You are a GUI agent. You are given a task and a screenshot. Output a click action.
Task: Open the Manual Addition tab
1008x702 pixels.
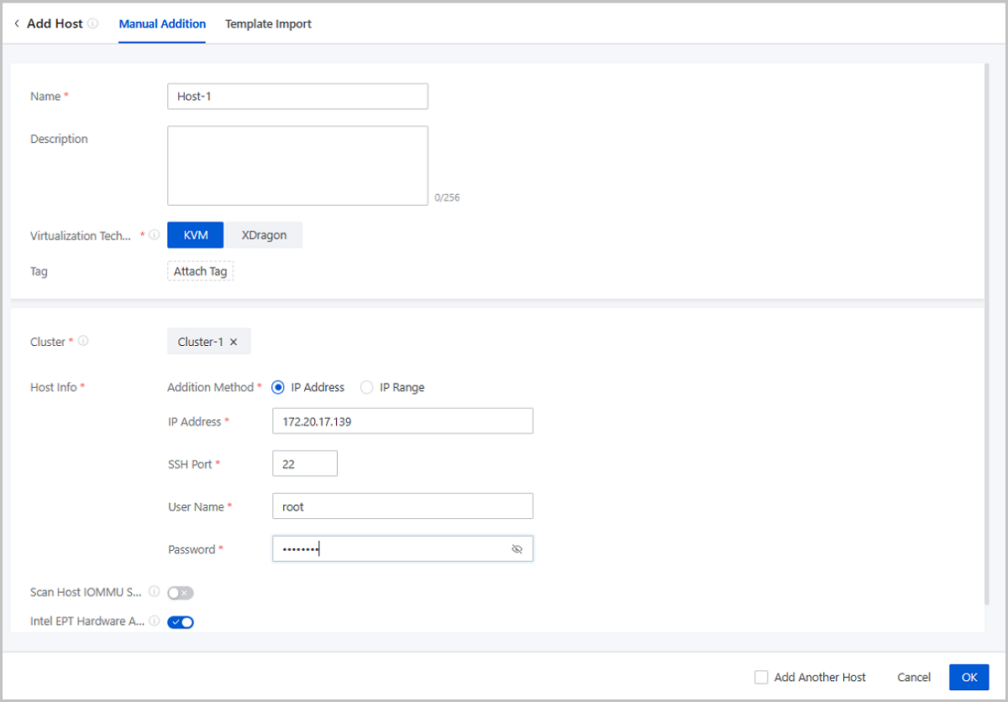click(x=162, y=24)
